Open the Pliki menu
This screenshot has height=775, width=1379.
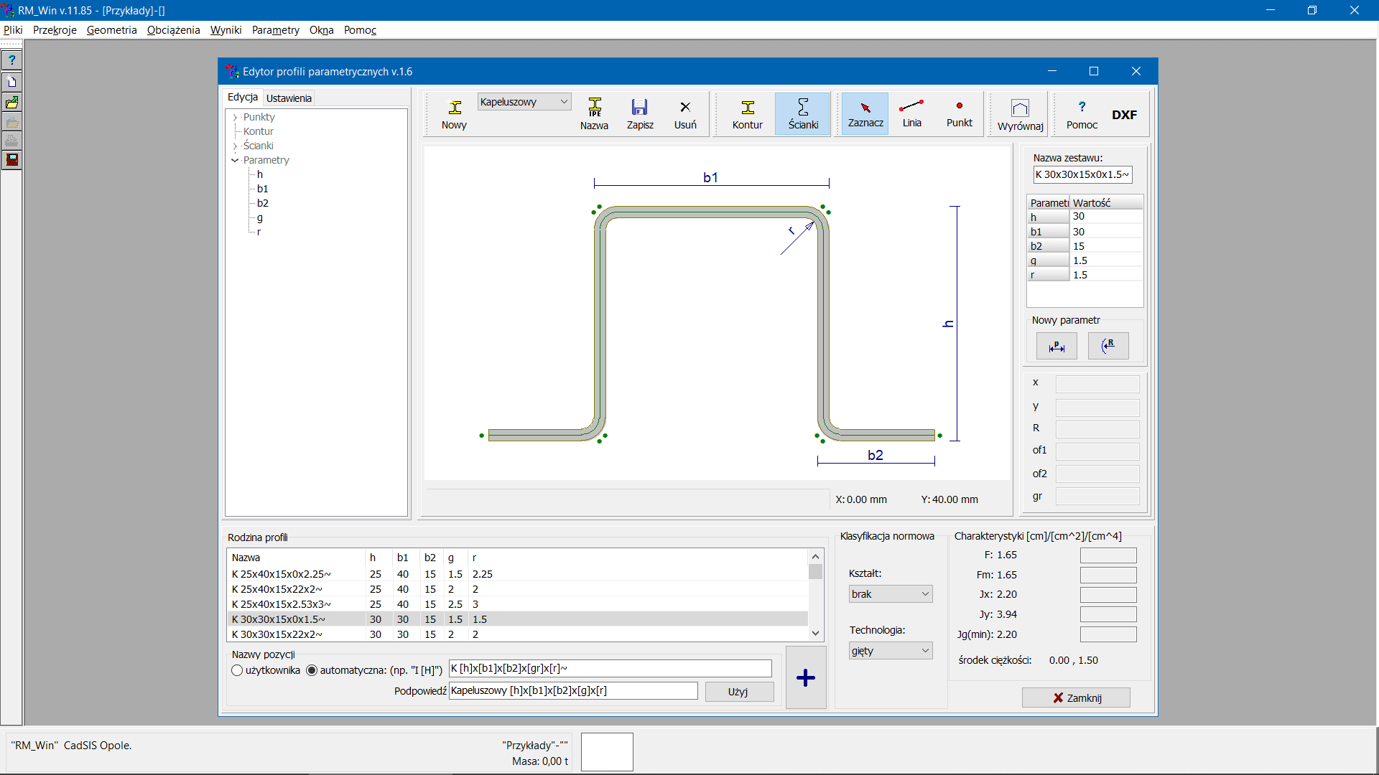point(13,30)
